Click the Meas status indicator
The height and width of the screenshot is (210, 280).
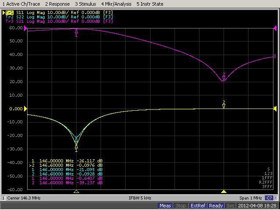tap(165, 206)
